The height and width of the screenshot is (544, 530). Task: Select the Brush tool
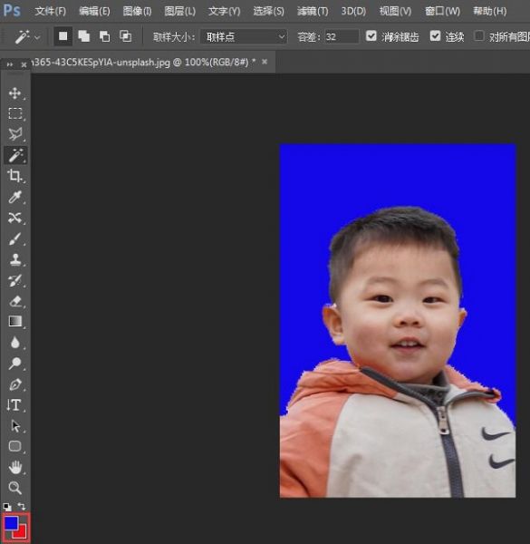click(x=14, y=238)
